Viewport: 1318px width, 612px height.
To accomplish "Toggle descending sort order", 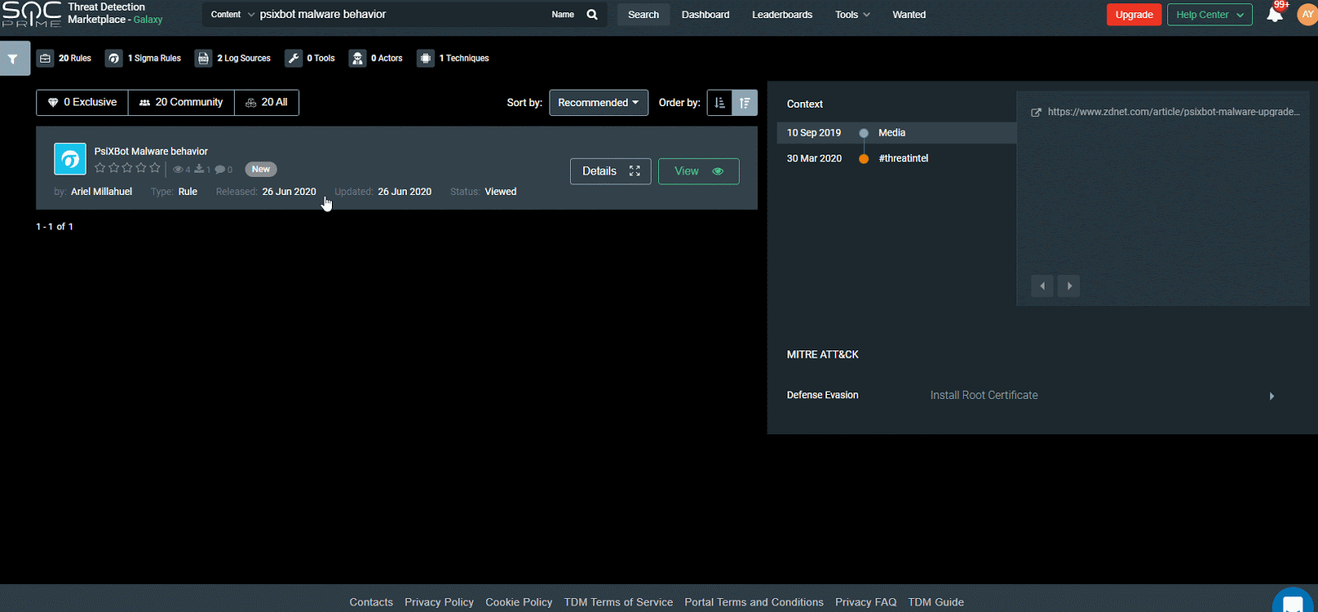I will coord(745,103).
